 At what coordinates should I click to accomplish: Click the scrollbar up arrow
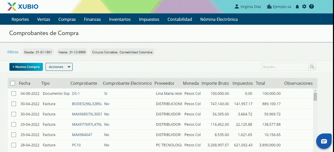[x=315, y=91]
